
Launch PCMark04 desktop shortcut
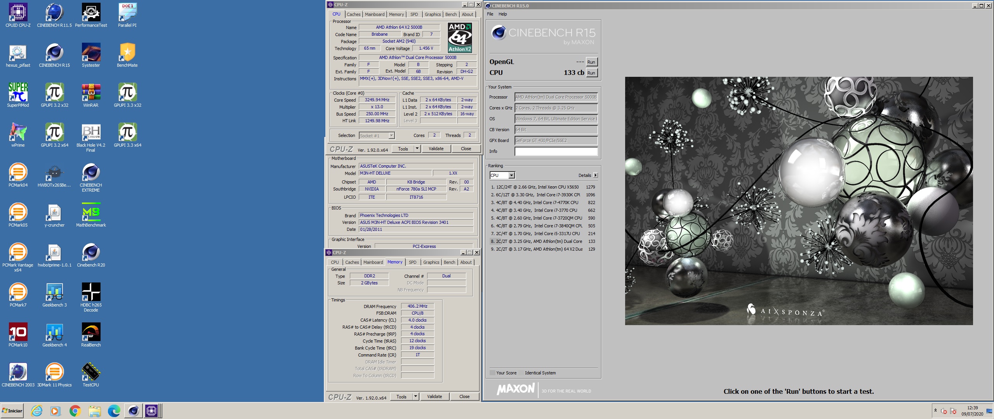[18, 175]
